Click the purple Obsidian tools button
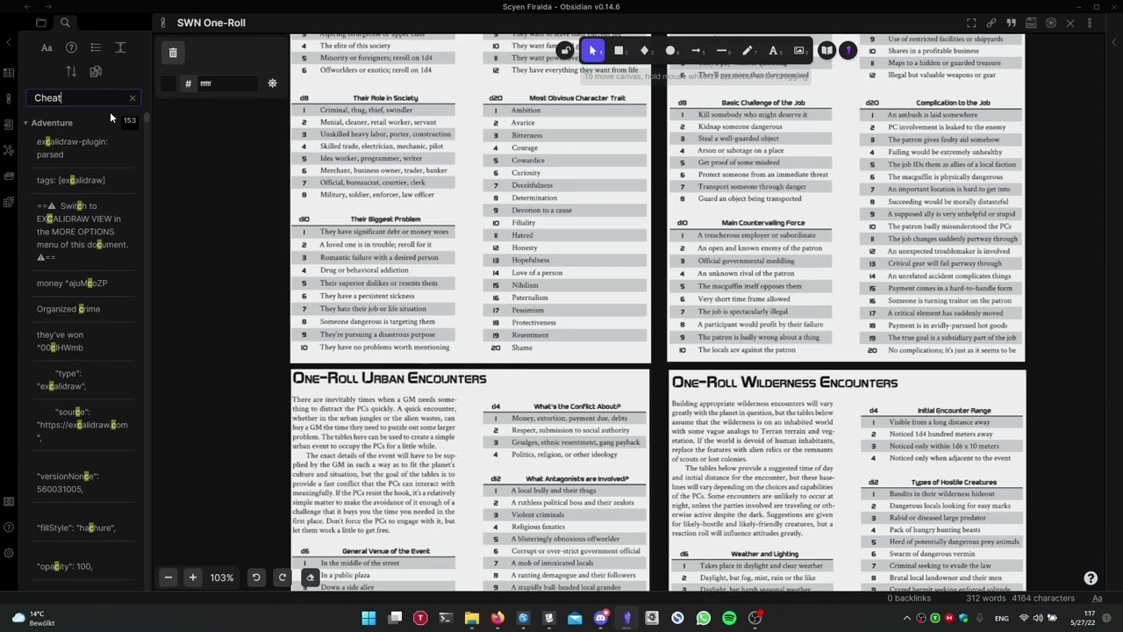The image size is (1123, 632). click(848, 51)
